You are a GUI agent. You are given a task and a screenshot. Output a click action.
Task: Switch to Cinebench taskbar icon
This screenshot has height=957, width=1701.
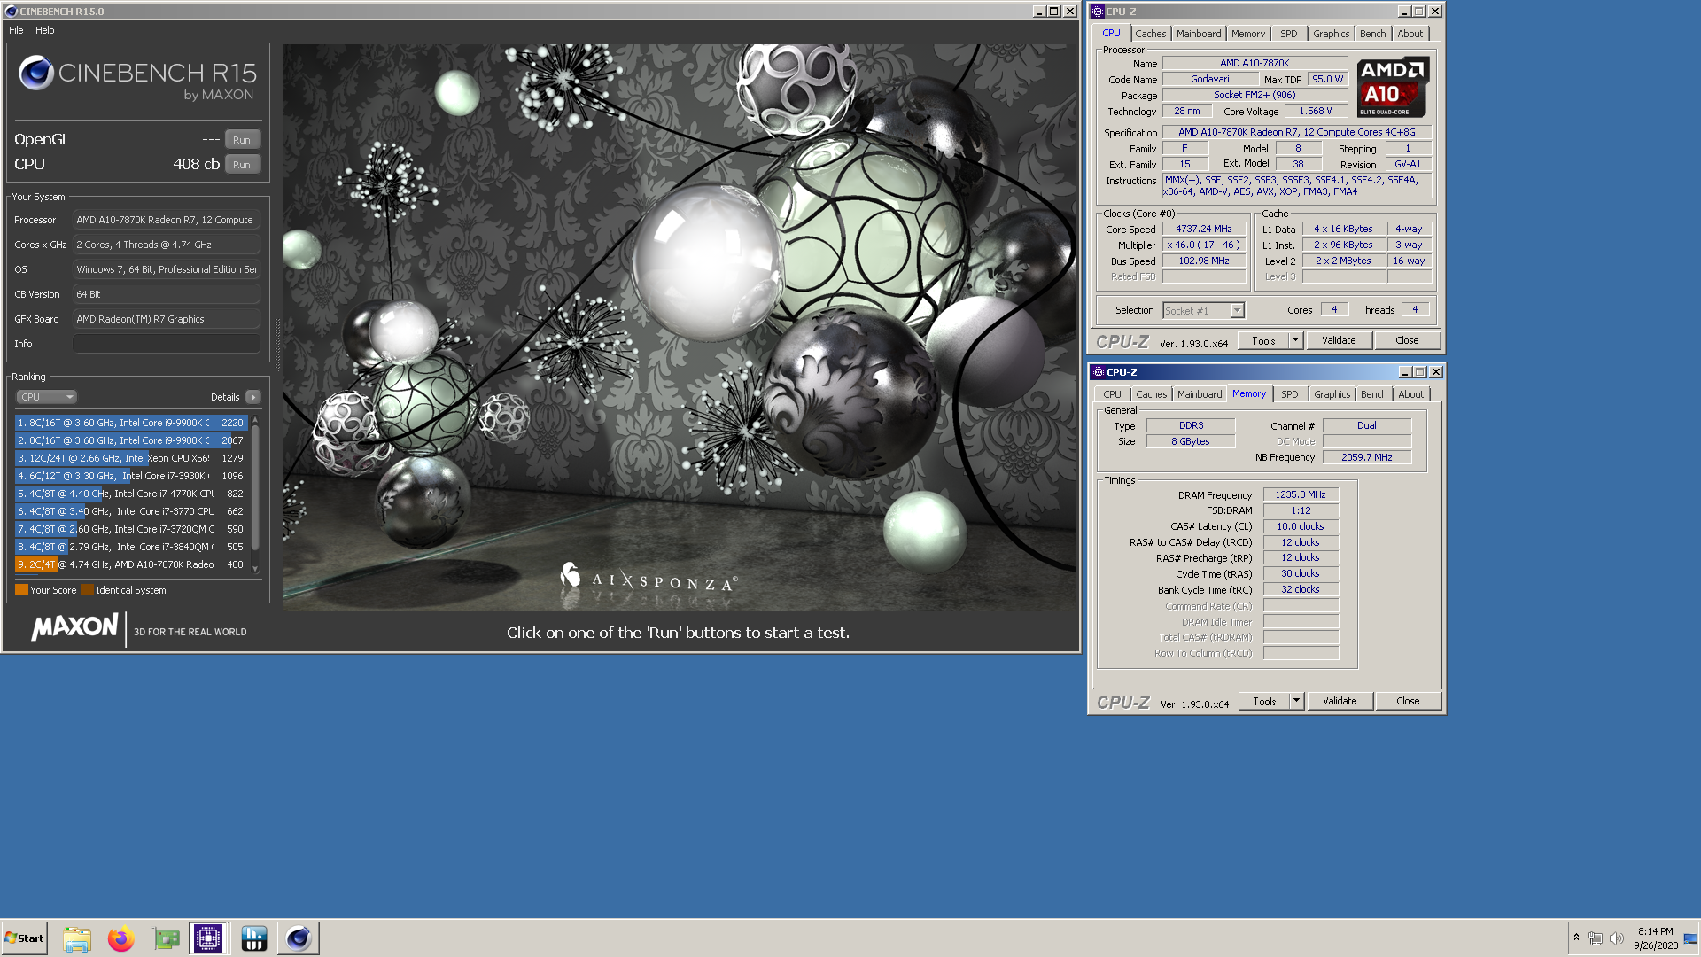coord(299,939)
